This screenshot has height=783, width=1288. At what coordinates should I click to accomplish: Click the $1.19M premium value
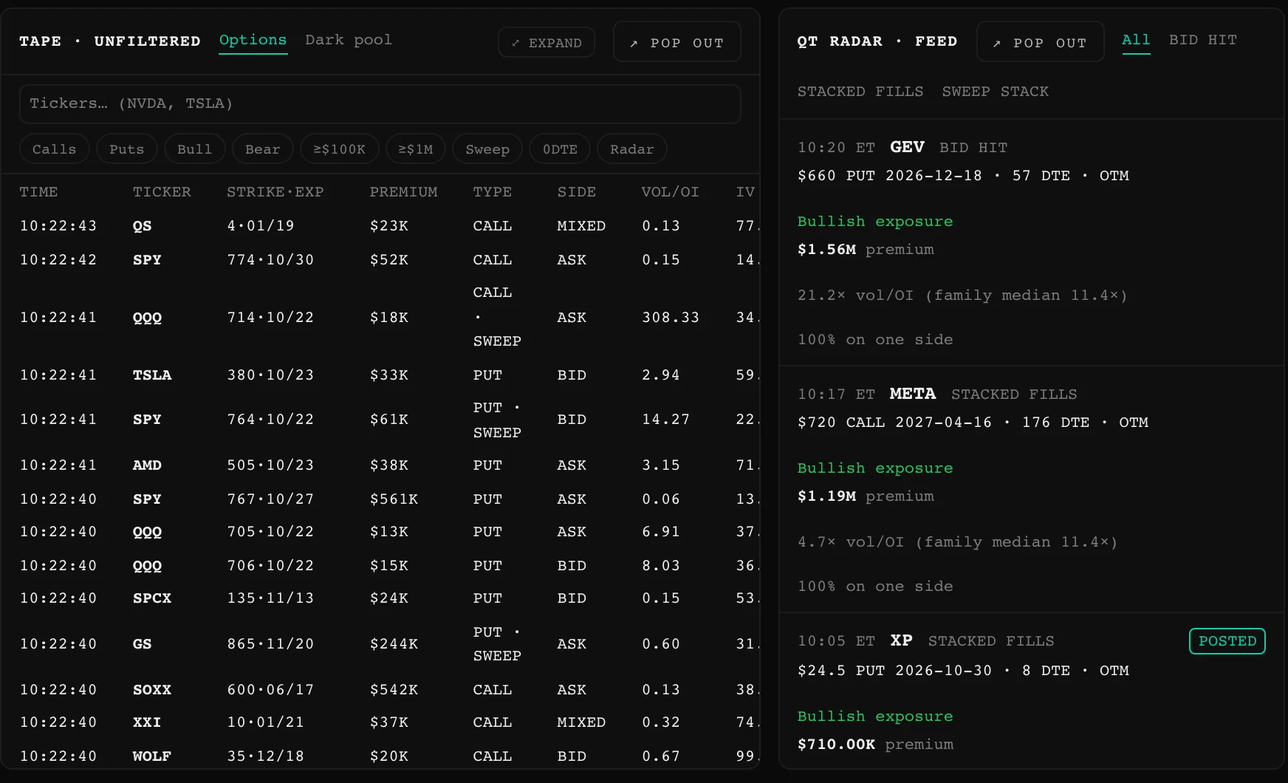pyautogui.click(x=826, y=496)
